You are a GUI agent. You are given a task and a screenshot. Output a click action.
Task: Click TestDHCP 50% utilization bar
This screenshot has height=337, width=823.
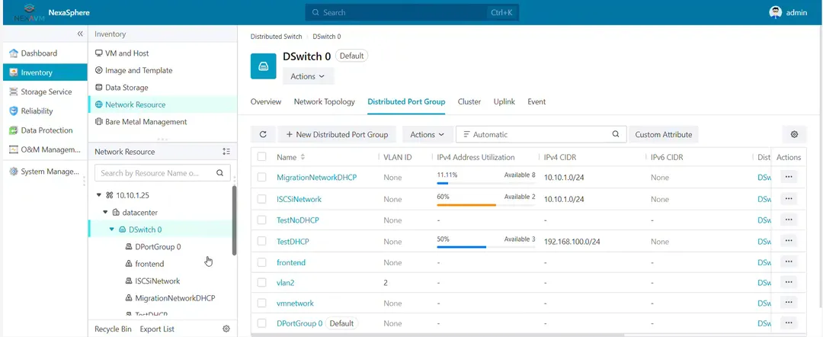(x=485, y=247)
